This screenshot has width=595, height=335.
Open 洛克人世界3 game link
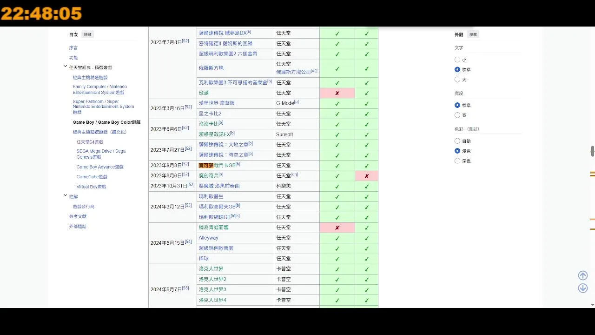pos(212,289)
